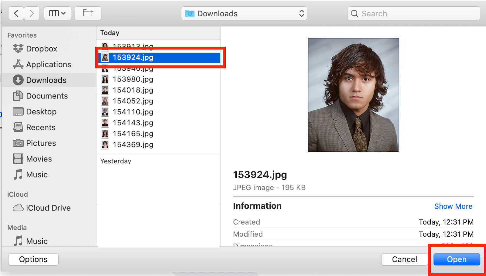Click the 153924.jpg title in preview pane
The image size is (486, 276).
click(260, 175)
